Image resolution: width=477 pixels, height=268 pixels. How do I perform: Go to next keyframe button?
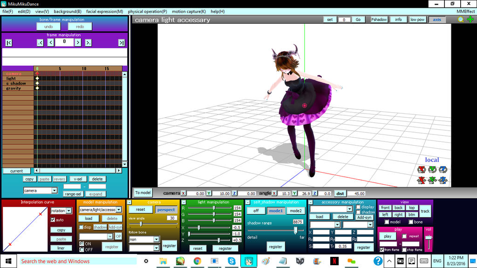[x=88, y=43]
